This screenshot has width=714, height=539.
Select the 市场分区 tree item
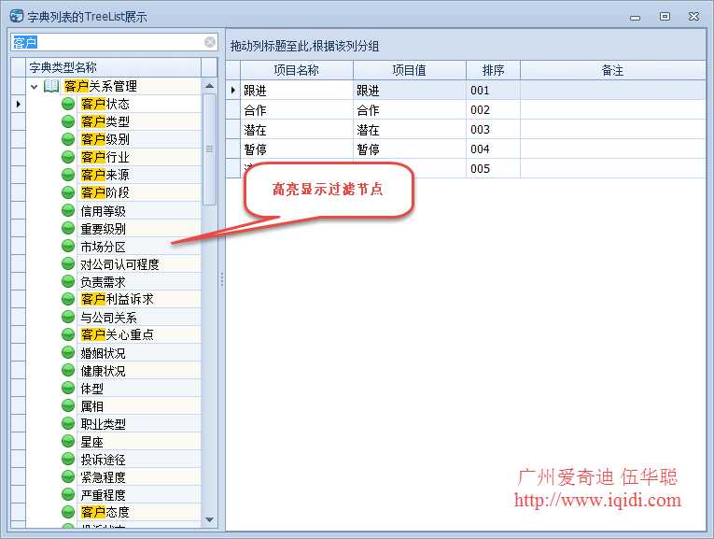tap(103, 247)
